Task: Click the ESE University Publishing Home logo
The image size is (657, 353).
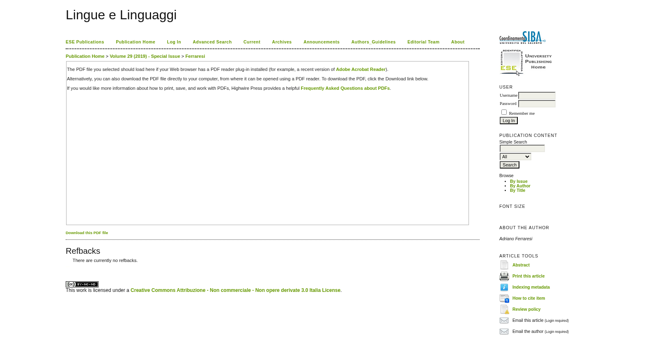Action: tap(526, 62)
